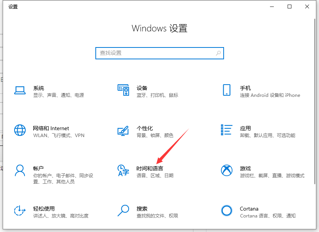Open the 设备 settings title
This screenshot has width=319, height=232.
pyautogui.click(x=142, y=88)
